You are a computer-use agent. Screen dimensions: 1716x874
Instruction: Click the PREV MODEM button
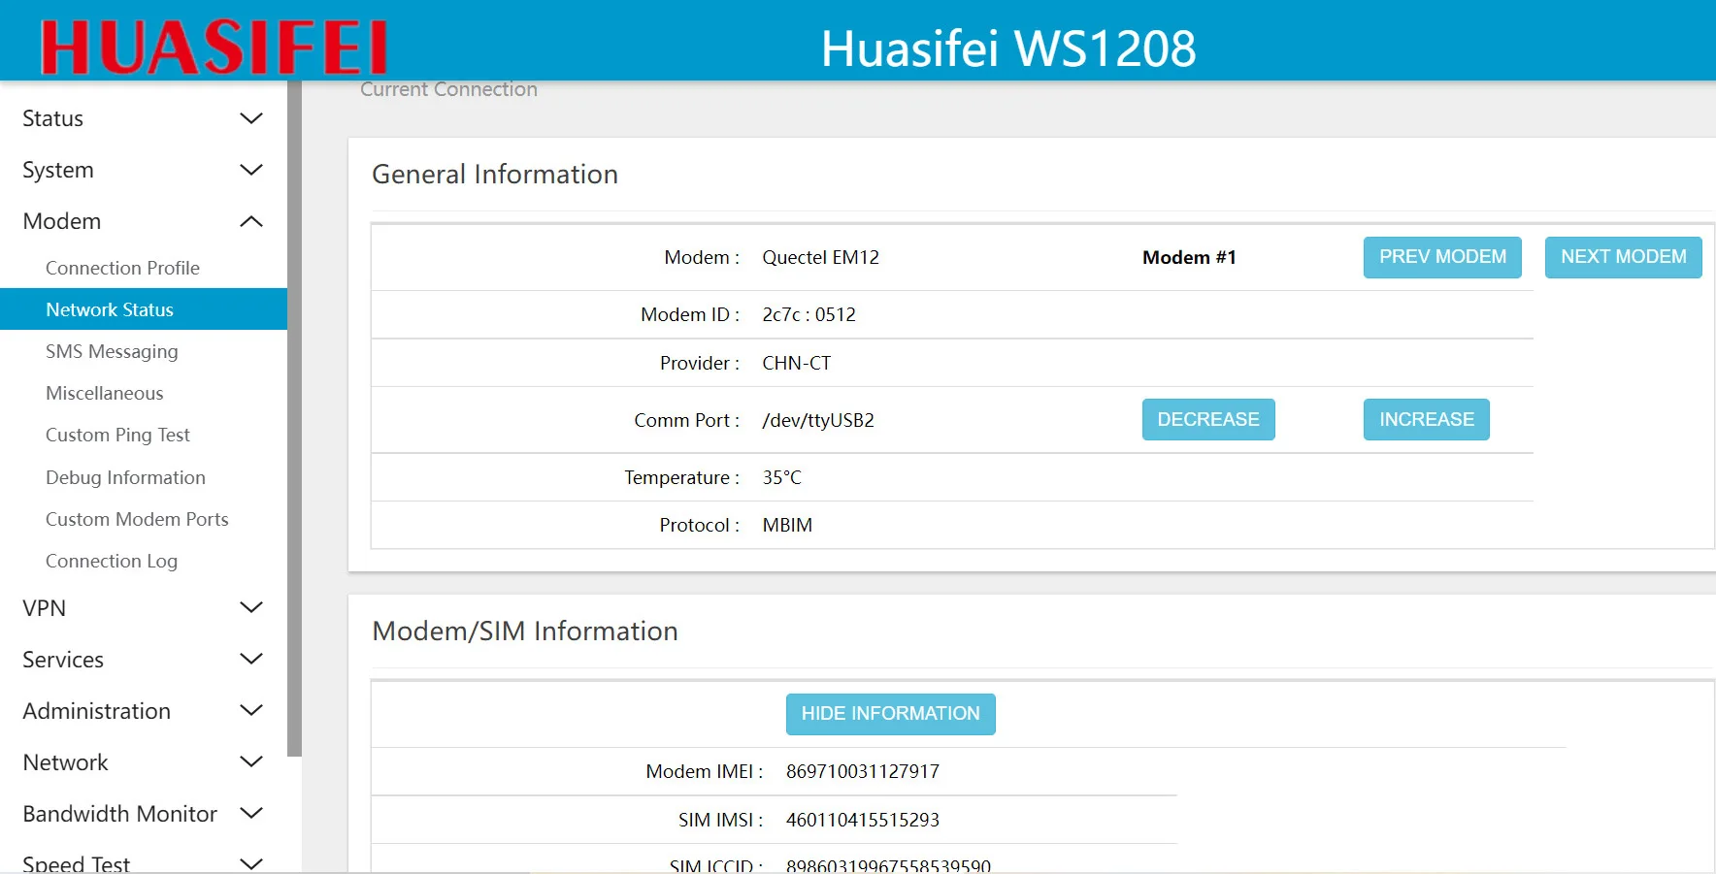[x=1441, y=257]
